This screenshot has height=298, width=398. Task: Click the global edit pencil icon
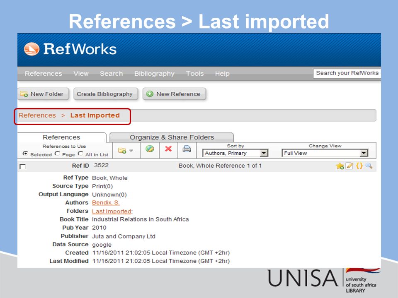pos(150,149)
